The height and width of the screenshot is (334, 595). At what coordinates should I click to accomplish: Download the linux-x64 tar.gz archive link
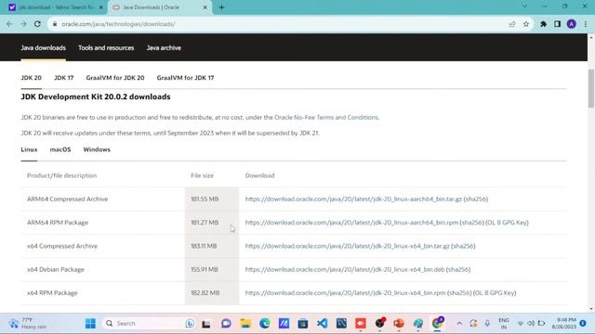point(347,246)
